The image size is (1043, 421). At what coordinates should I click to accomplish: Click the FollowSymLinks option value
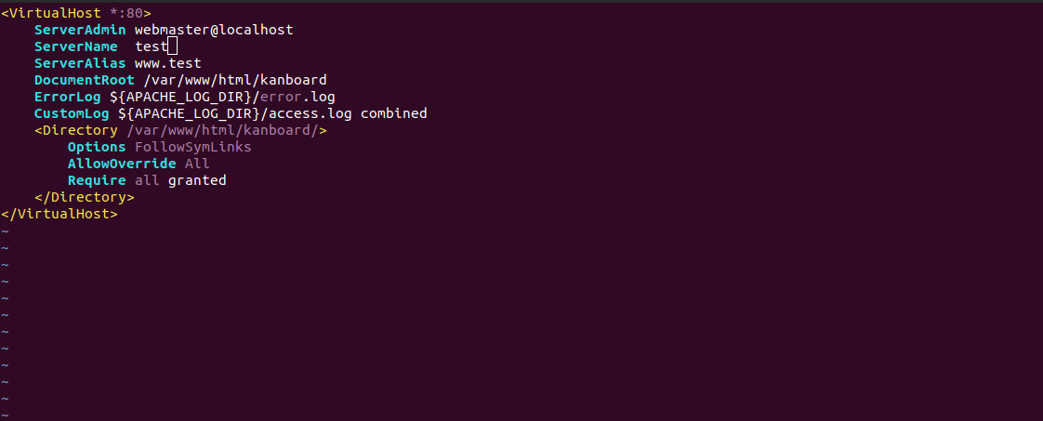coord(193,147)
